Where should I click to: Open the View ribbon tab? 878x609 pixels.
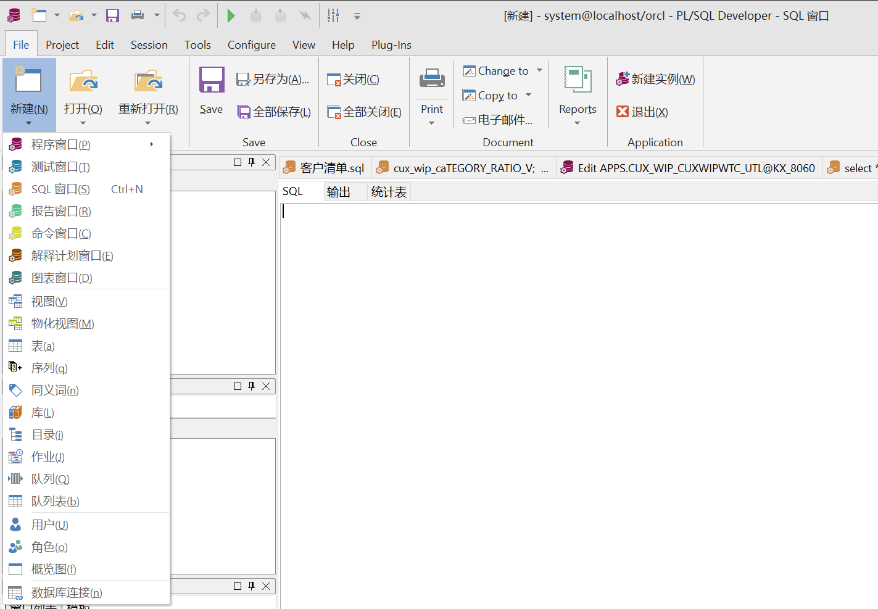pyautogui.click(x=304, y=45)
